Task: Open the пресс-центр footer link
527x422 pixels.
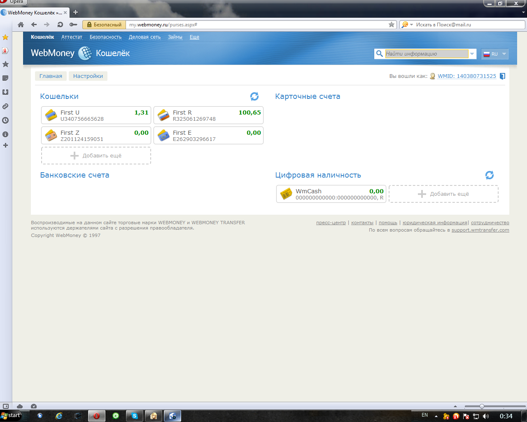Action: click(331, 223)
